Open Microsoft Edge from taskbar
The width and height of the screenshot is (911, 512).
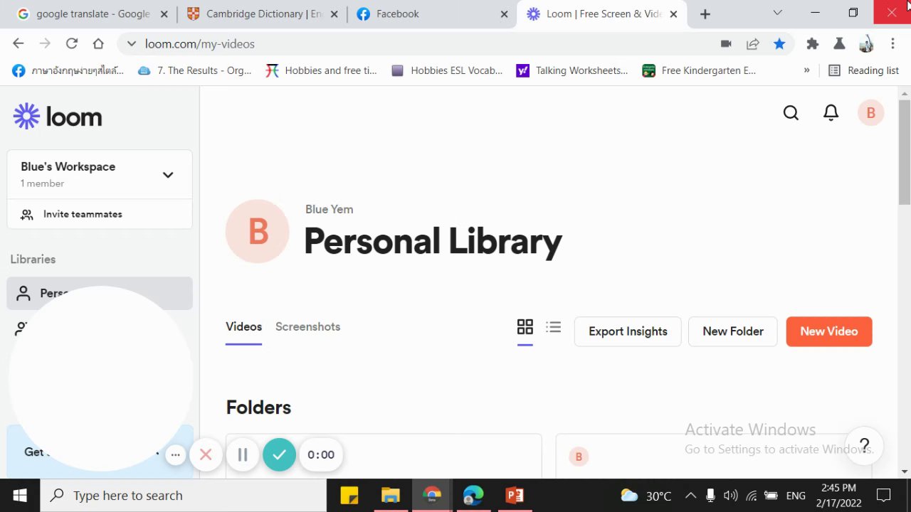473,496
